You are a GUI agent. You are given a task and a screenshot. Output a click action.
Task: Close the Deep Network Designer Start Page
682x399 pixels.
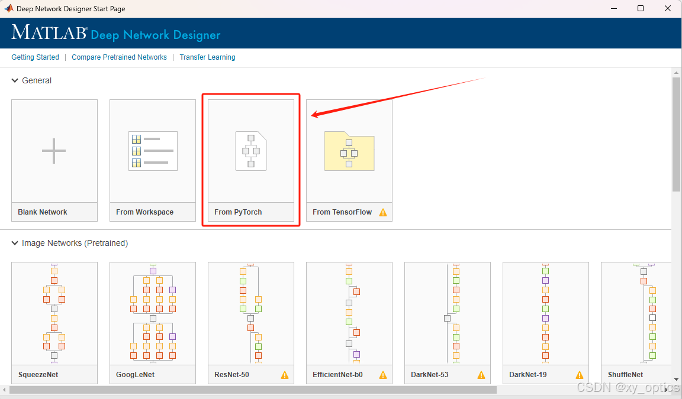point(668,8)
